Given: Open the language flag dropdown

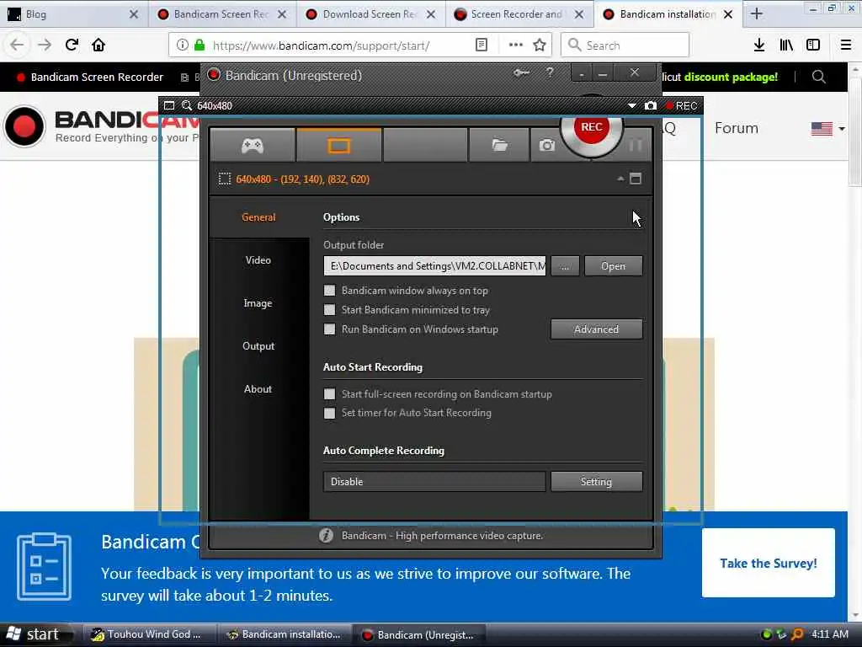Looking at the screenshot, I should tap(828, 129).
